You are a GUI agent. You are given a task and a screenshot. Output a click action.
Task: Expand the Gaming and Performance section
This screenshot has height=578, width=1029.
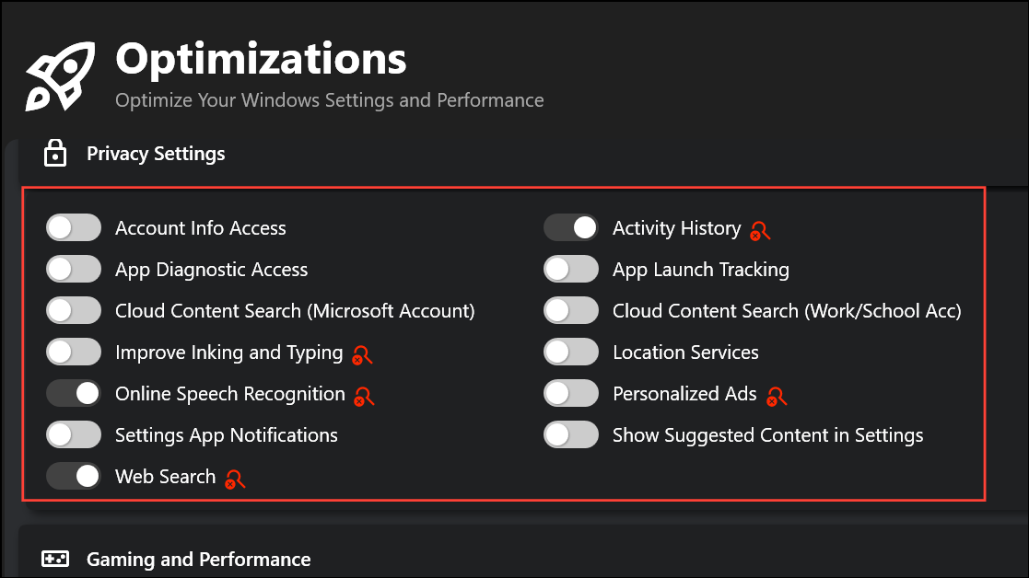click(198, 559)
